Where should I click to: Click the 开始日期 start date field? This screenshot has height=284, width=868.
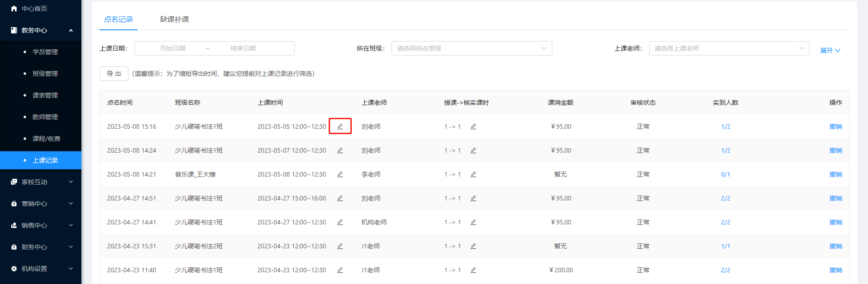point(173,48)
